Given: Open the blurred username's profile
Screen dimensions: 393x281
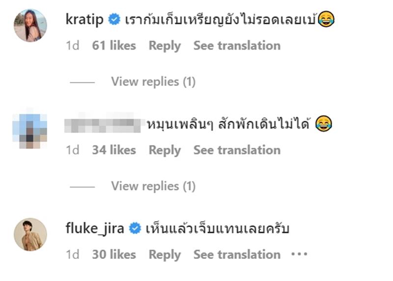Looking at the screenshot, I should (x=103, y=124).
